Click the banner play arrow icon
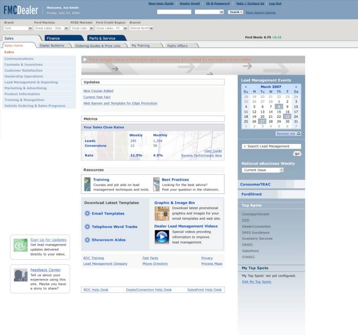The image size is (358, 335). [85, 60]
